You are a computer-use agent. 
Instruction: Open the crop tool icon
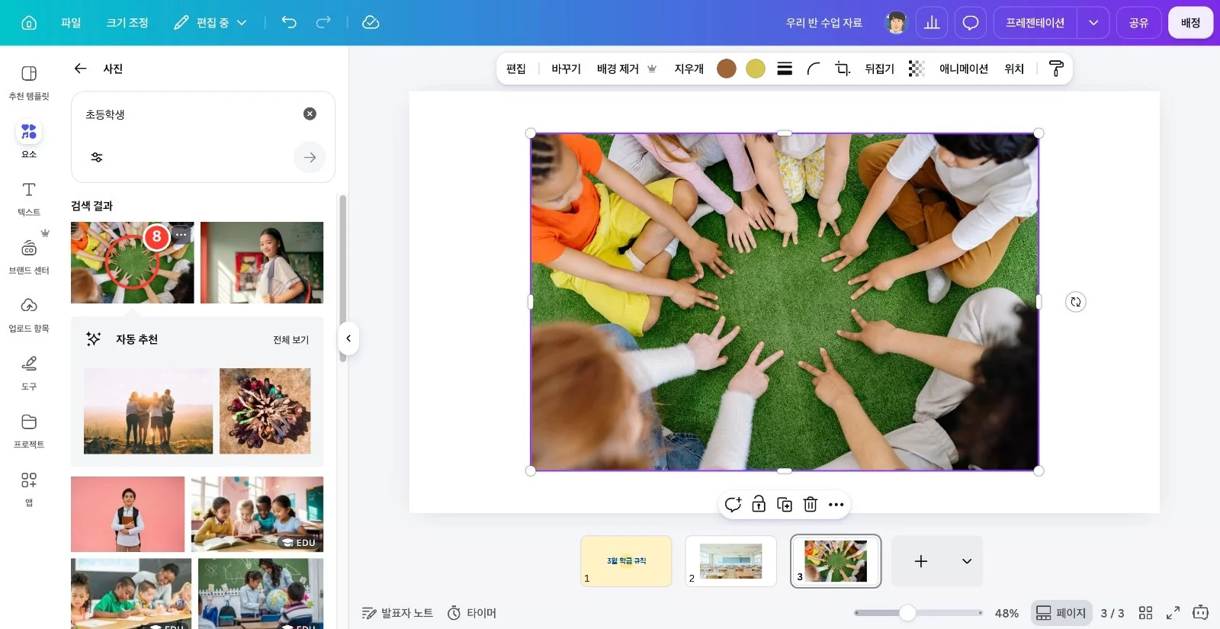coord(843,69)
